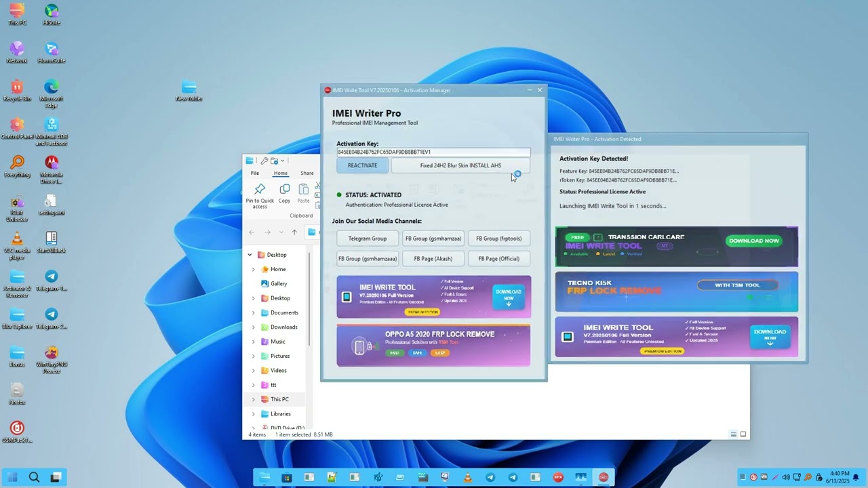Image resolution: width=868 pixels, height=488 pixels.
Task: Click the IMEI Write Tool download banner
Action: (x=434, y=297)
